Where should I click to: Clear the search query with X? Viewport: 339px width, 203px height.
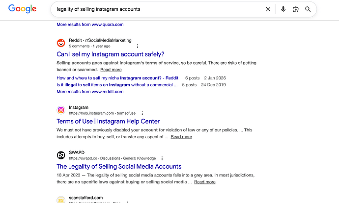[x=268, y=9]
